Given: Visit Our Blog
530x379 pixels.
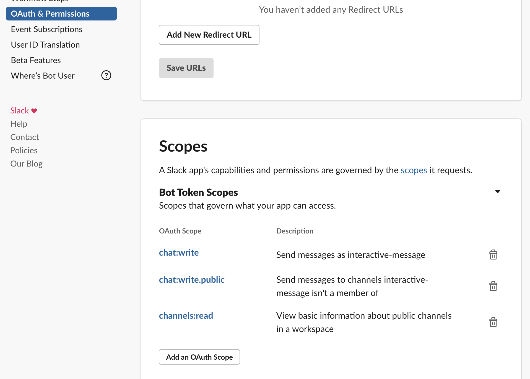Looking at the screenshot, I should [26, 163].
